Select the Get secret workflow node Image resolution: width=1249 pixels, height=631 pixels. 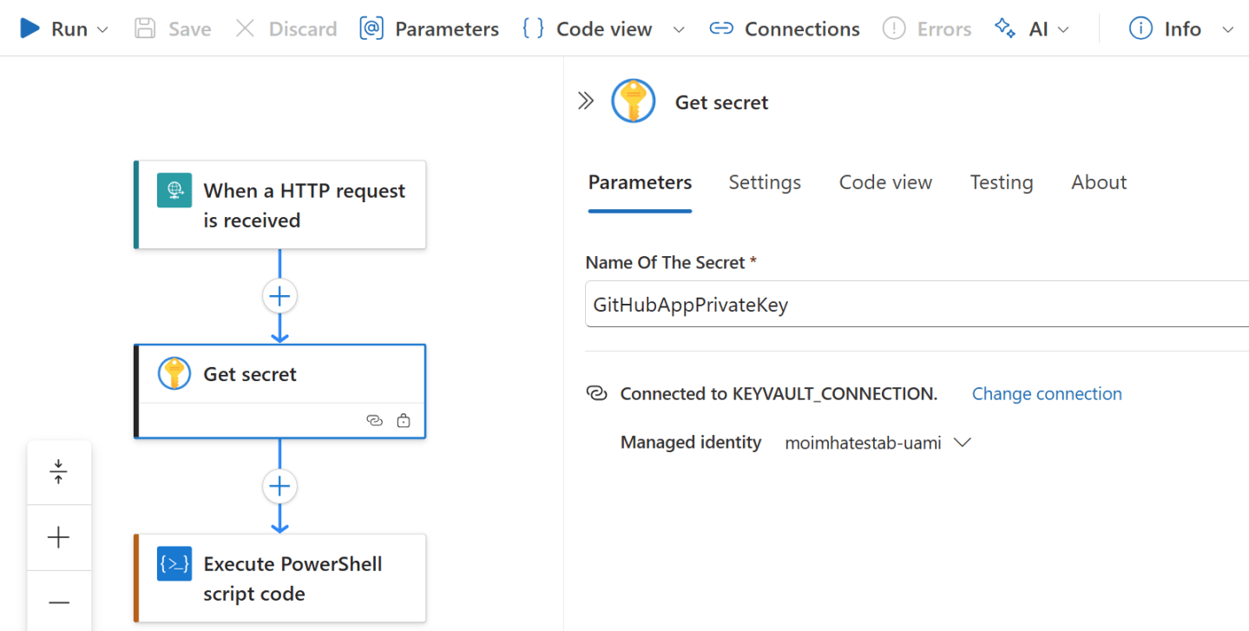(280, 391)
